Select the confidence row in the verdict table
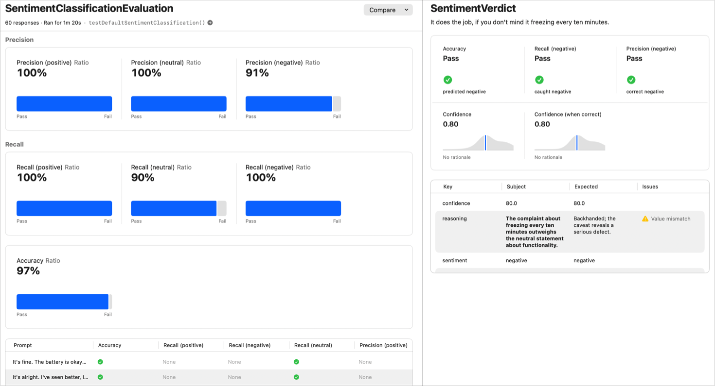The height and width of the screenshot is (386, 715). 570,203
